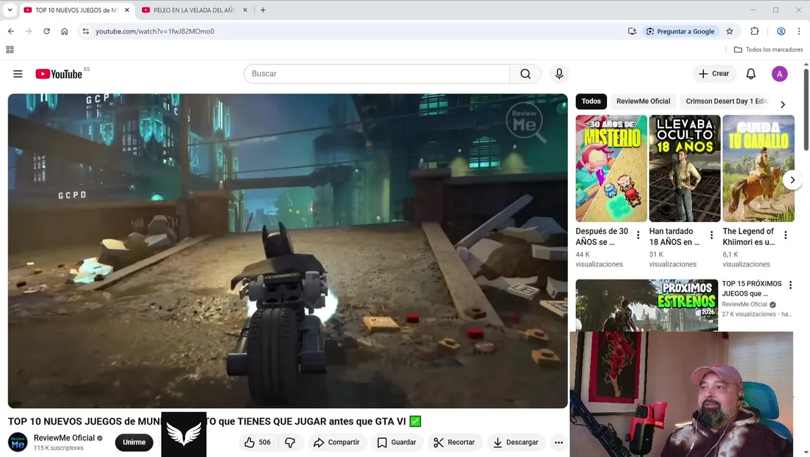Open TOP 15 PRÓXIMOS JUEGOS video title

coord(752,289)
